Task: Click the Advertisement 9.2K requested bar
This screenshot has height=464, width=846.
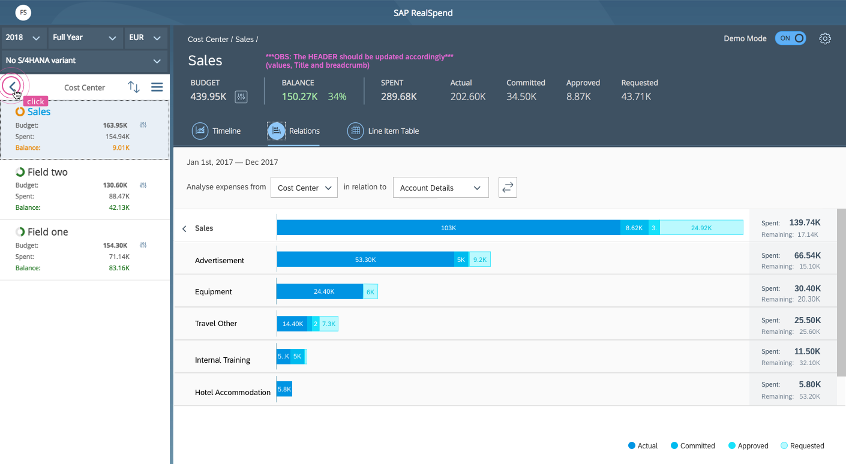Action: 480,260
